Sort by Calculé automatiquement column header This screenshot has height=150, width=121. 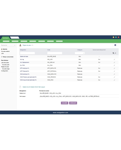click(x=99, y=50)
